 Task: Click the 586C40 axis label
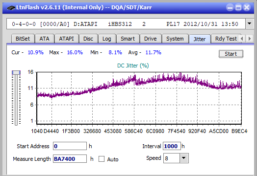(133, 131)
